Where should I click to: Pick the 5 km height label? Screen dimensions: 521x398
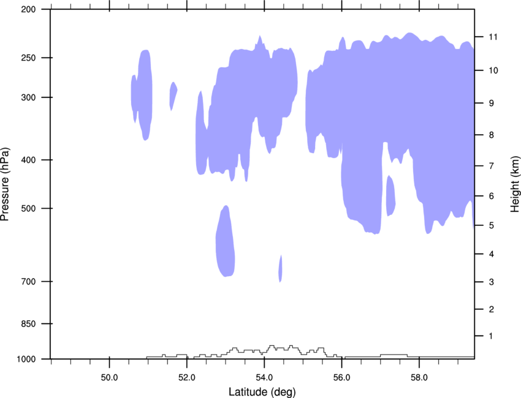pos(491,226)
